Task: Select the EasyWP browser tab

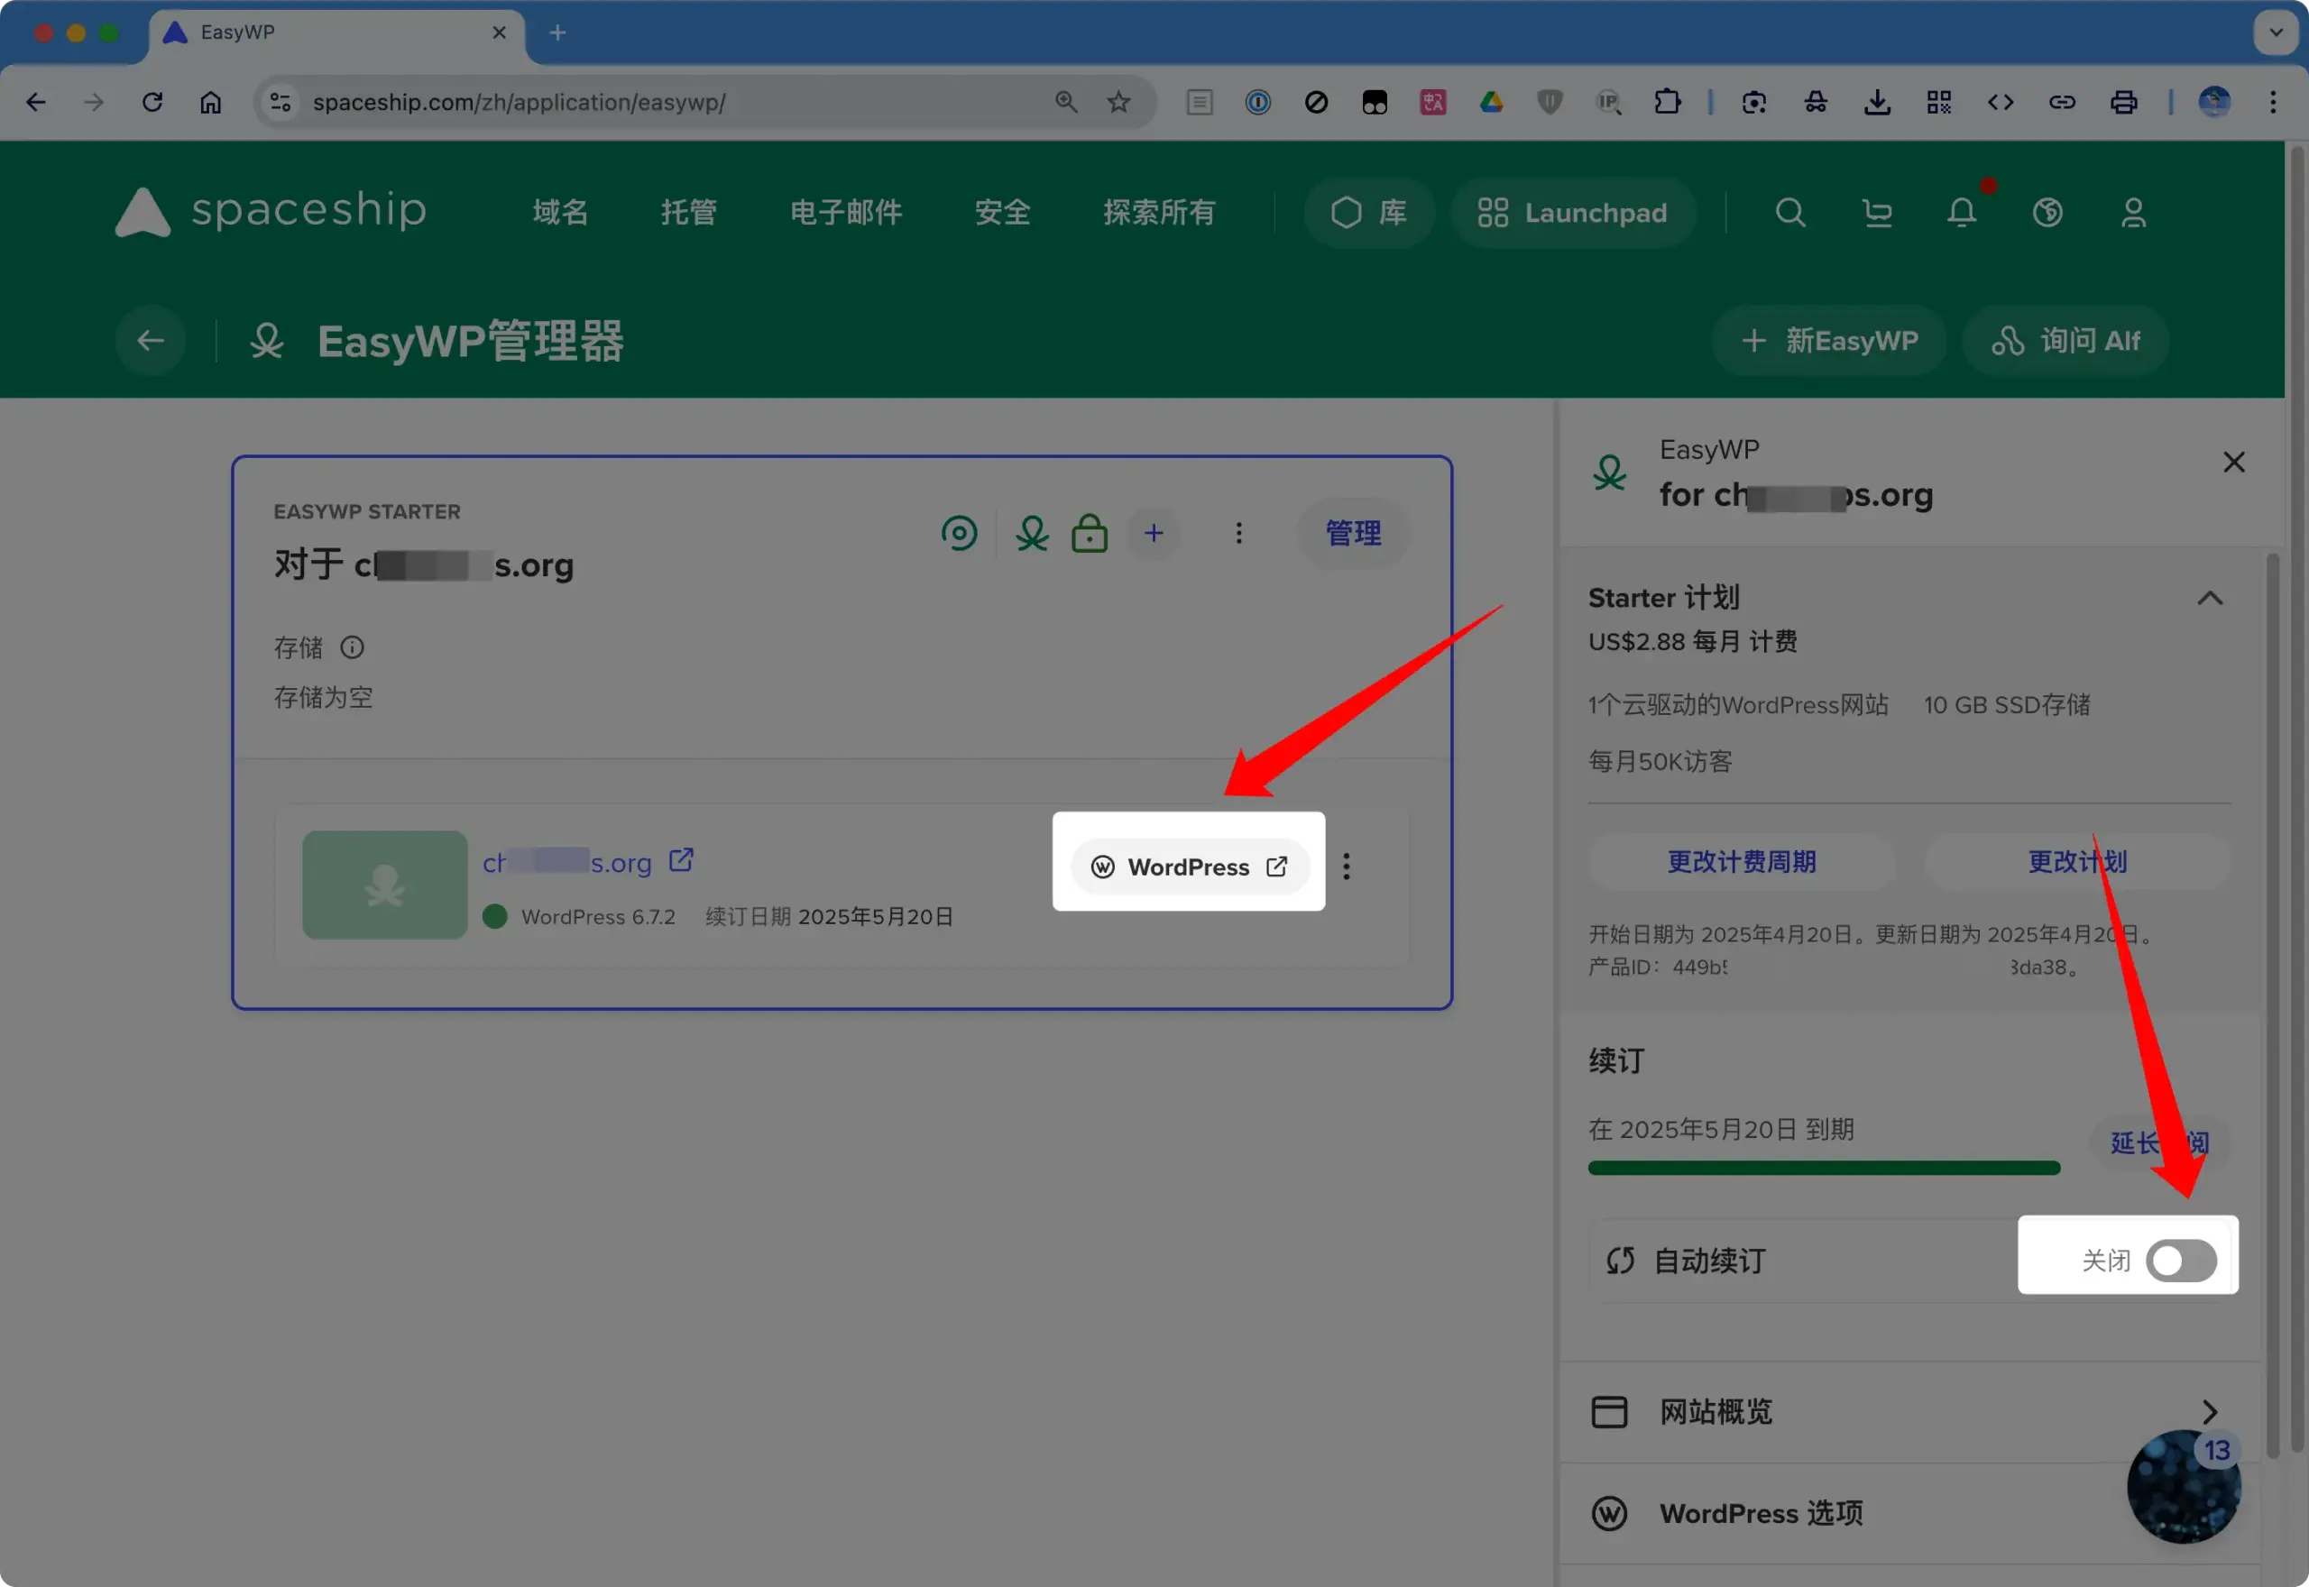Action: [x=337, y=32]
